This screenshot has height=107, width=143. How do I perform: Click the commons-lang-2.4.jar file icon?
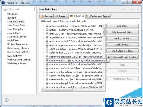click(47, 83)
